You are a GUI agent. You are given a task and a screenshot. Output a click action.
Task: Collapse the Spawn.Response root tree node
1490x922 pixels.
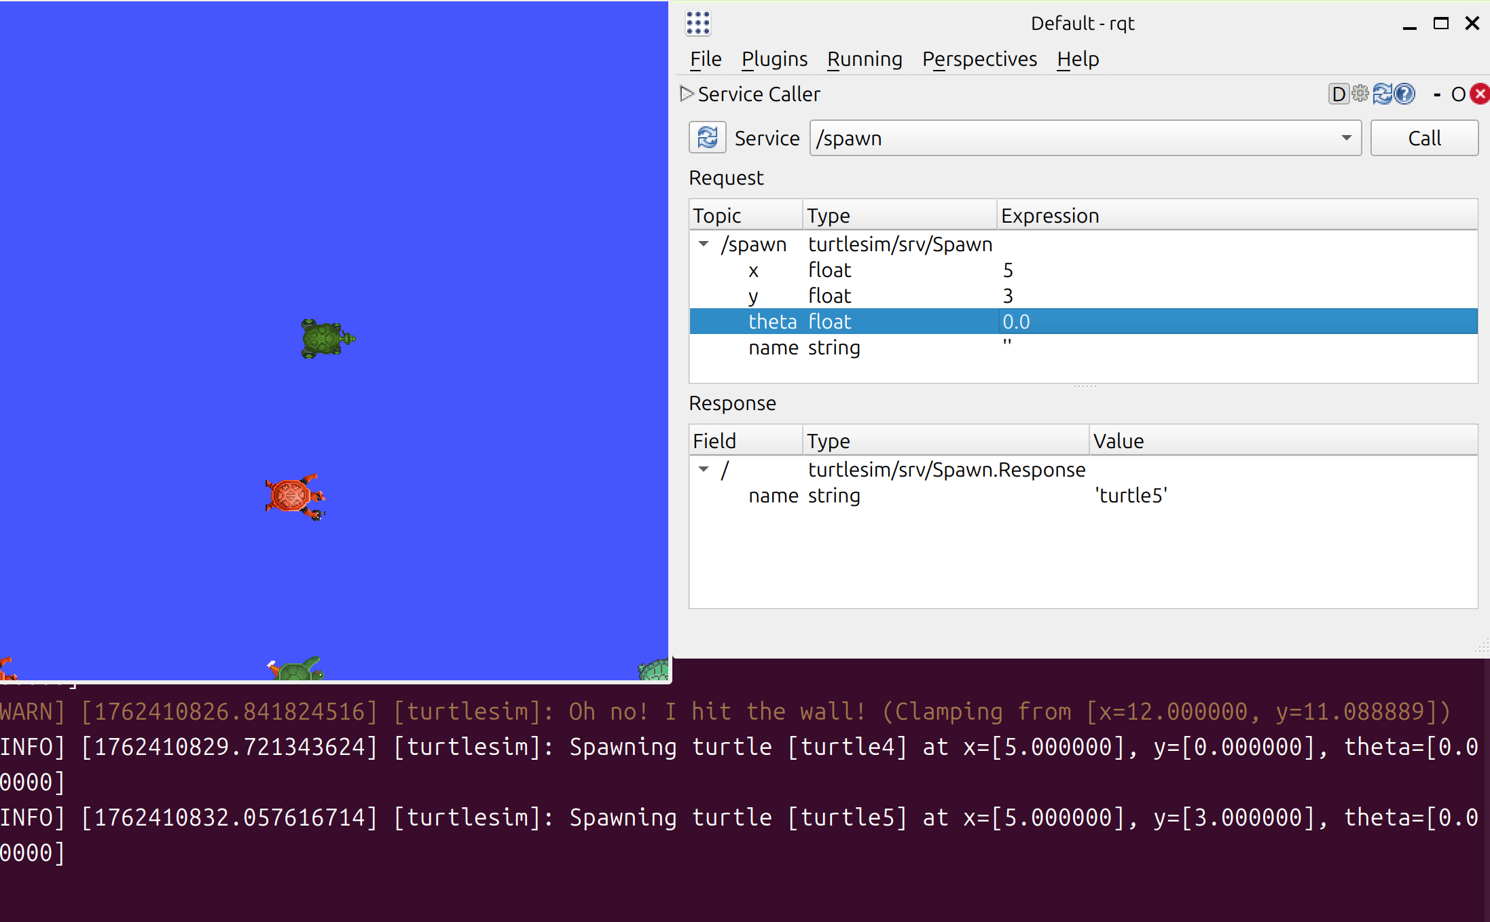(x=704, y=469)
